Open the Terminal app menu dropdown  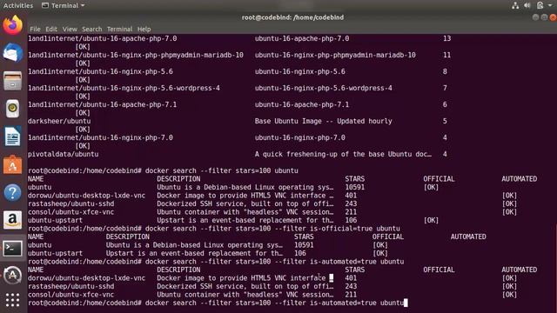click(x=64, y=5)
